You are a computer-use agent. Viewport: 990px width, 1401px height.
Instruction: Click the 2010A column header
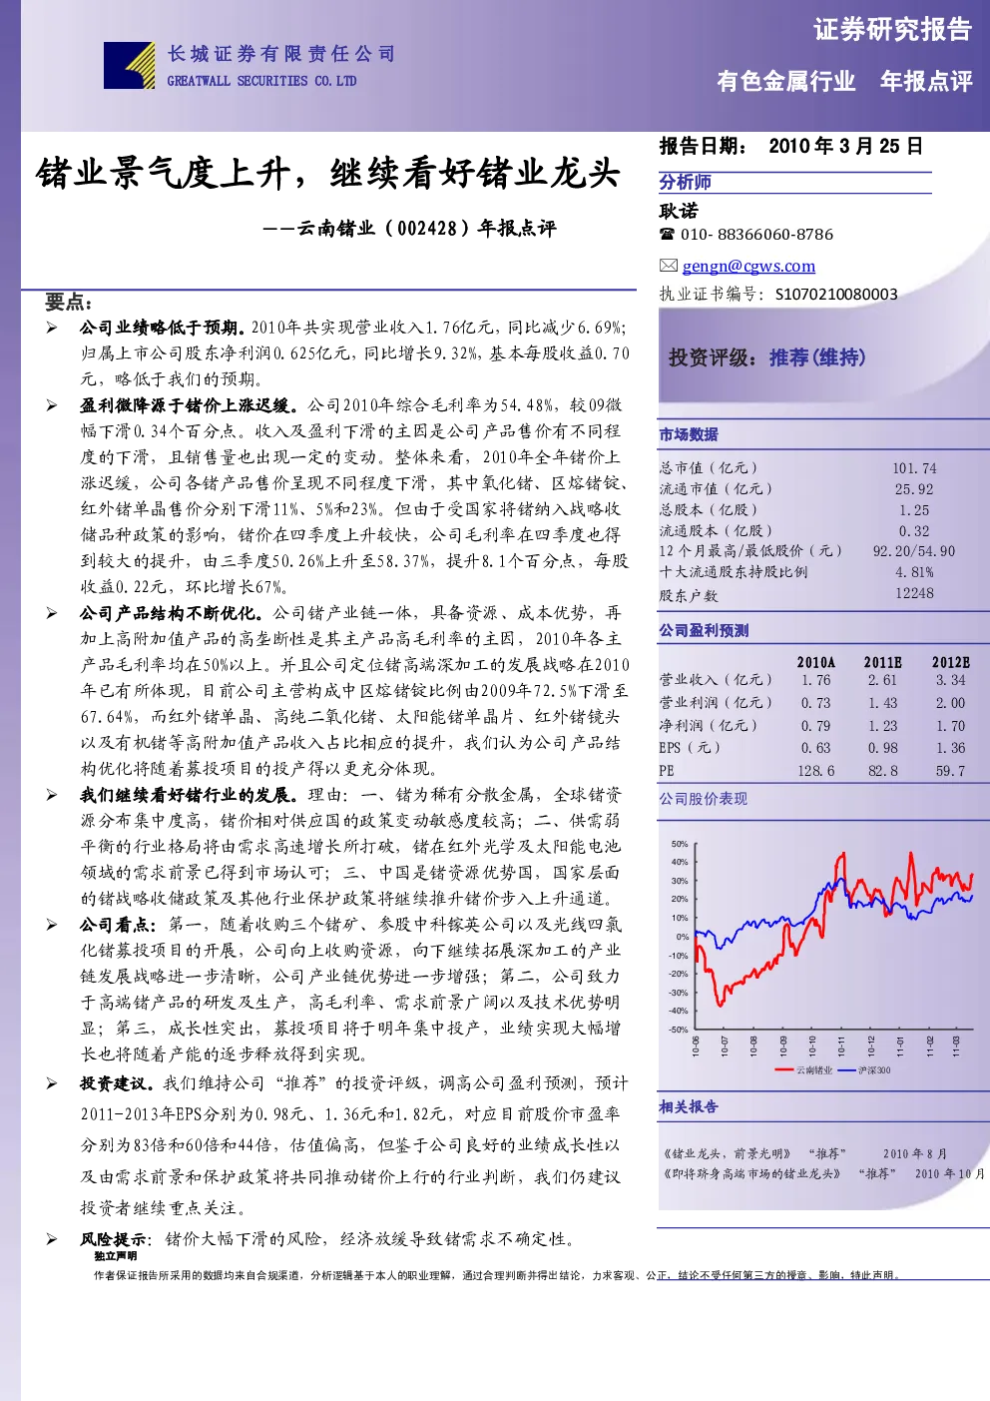click(x=815, y=662)
